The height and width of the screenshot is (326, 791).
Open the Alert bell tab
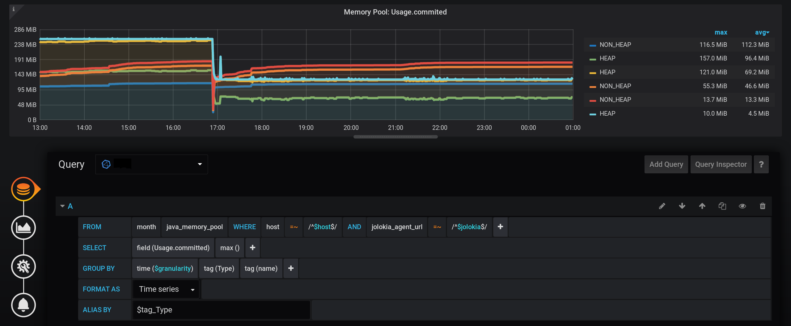click(24, 305)
